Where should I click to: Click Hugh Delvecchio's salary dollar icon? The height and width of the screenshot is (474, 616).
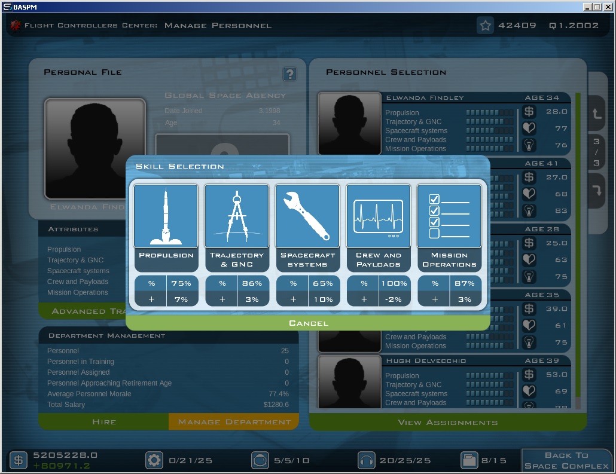529,375
